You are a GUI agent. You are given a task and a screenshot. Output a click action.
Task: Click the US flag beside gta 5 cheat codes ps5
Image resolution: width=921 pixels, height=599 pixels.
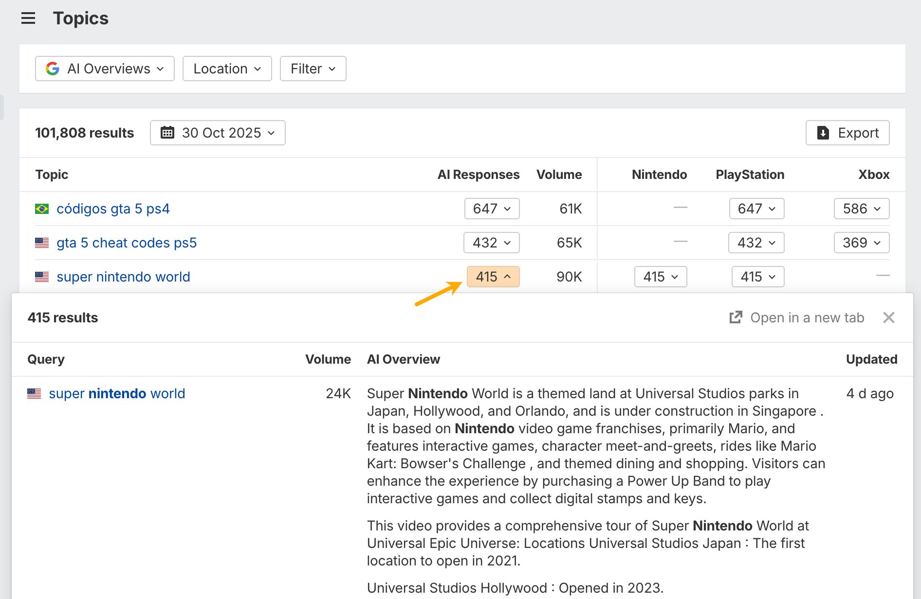(42, 243)
